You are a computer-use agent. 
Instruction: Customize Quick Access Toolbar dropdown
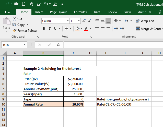pyautogui.click(x=62, y=4)
